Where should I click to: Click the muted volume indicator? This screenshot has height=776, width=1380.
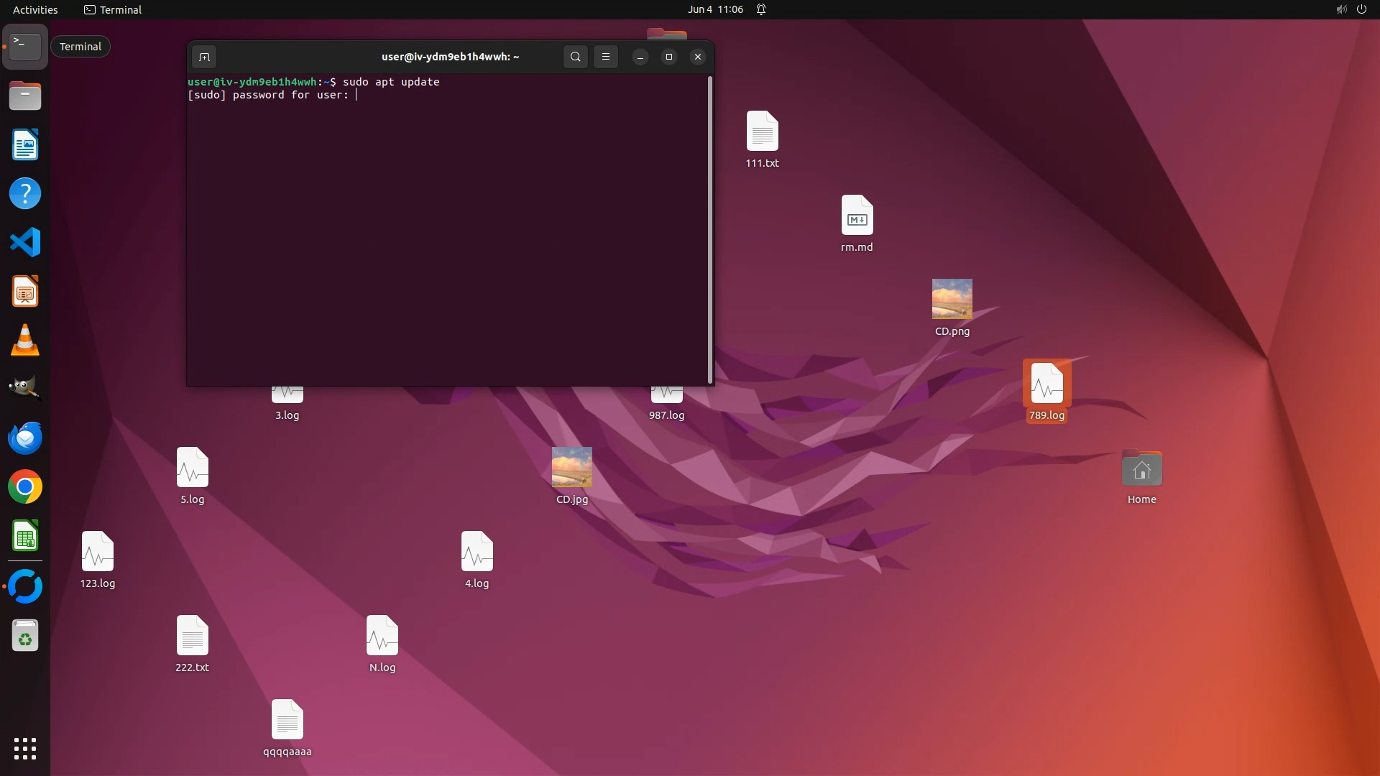pyautogui.click(x=1341, y=9)
